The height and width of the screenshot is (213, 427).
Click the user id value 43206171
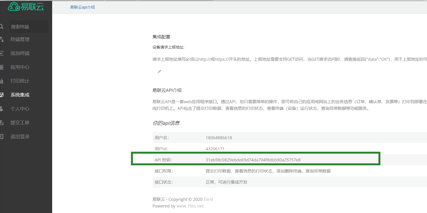pyautogui.click(x=215, y=149)
